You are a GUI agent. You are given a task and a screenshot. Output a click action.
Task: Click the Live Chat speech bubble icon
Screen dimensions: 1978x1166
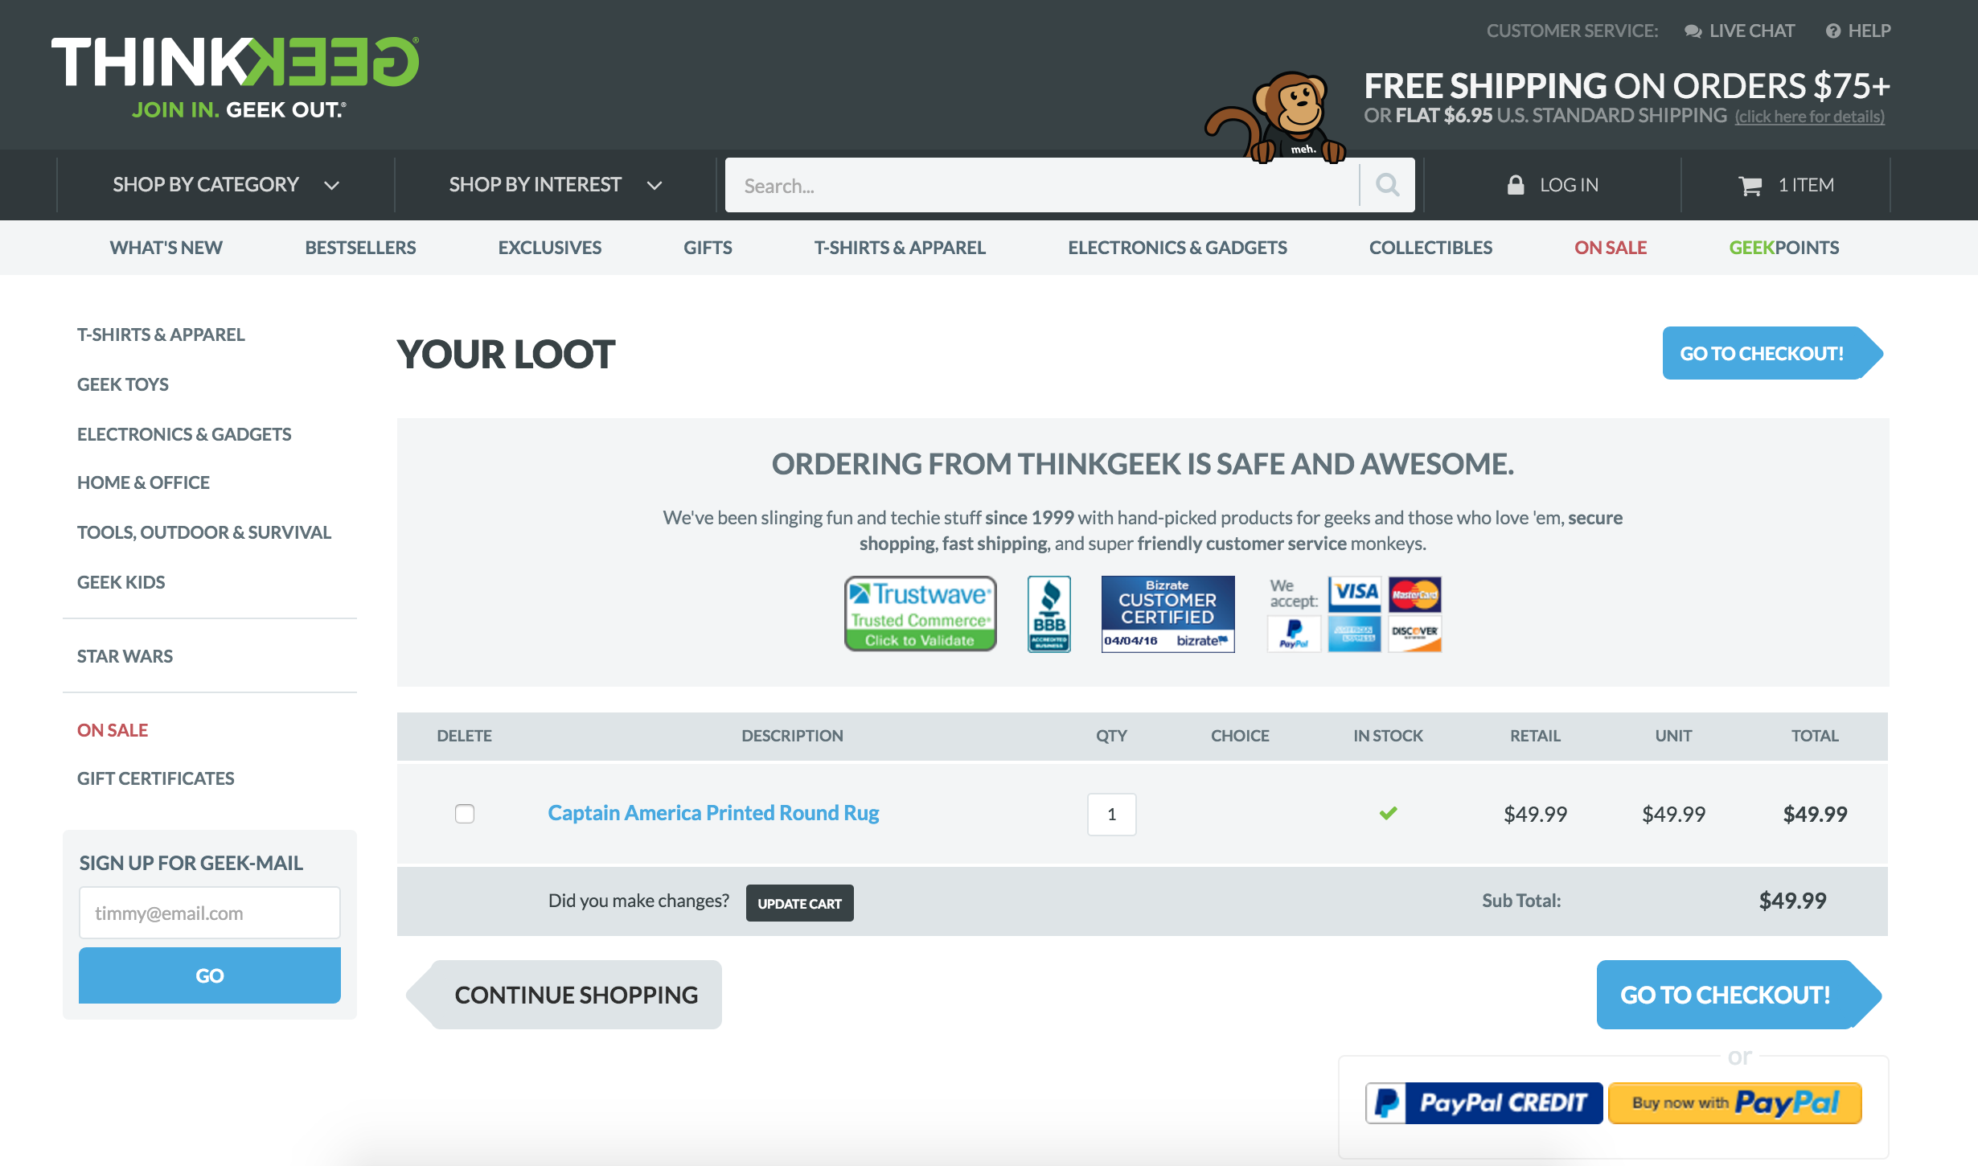(1693, 31)
